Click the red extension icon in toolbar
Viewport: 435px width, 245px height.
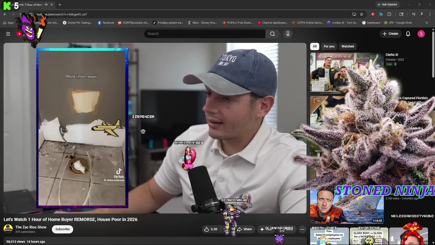373,14
